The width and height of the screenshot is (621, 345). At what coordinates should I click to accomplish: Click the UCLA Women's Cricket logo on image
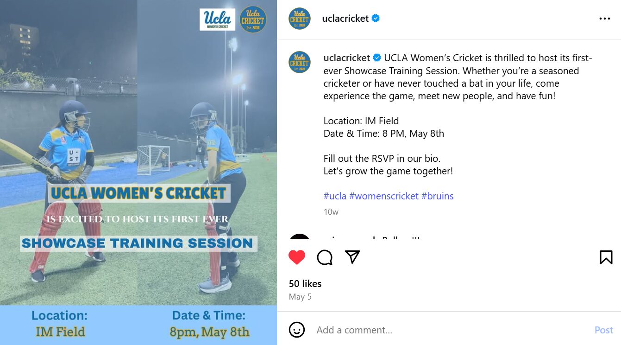click(217, 19)
